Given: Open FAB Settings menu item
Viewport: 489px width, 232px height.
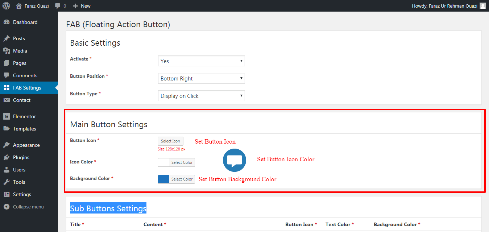Looking at the screenshot, I should tap(27, 88).
